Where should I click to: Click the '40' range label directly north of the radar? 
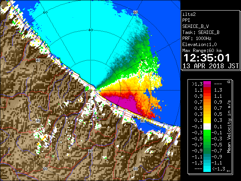pos(90,30)
